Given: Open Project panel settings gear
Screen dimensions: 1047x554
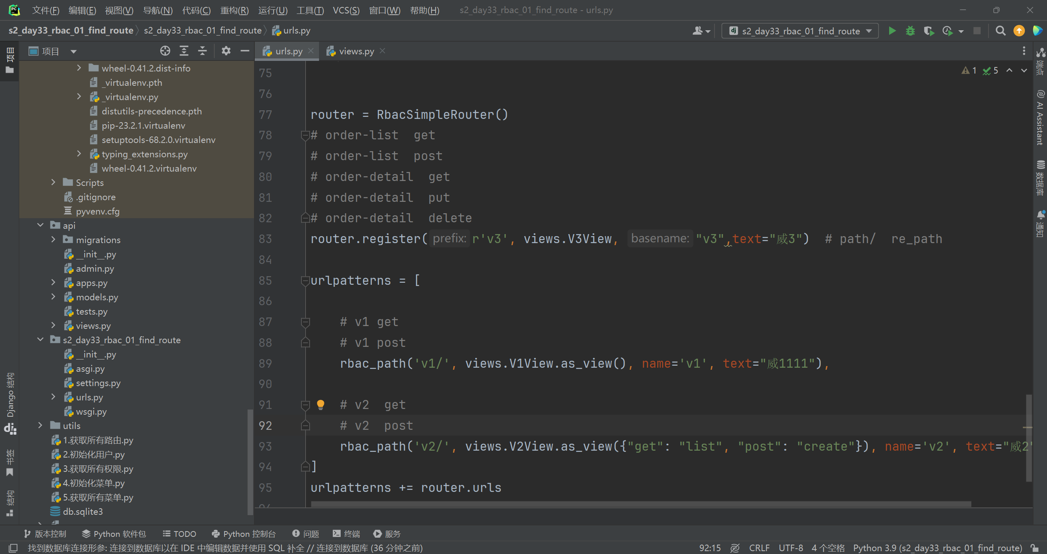Looking at the screenshot, I should click(x=226, y=51).
